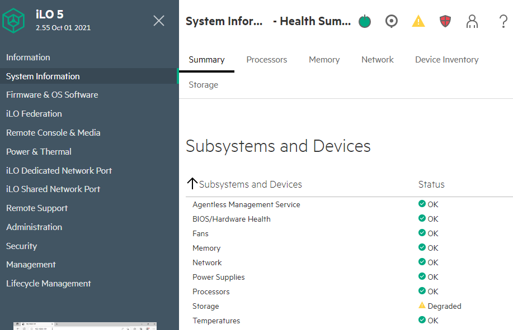Image resolution: width=513 pixels, height=330 pixels.
Task: Click the green OK icon beside Fans
Action: click(421, 233)
